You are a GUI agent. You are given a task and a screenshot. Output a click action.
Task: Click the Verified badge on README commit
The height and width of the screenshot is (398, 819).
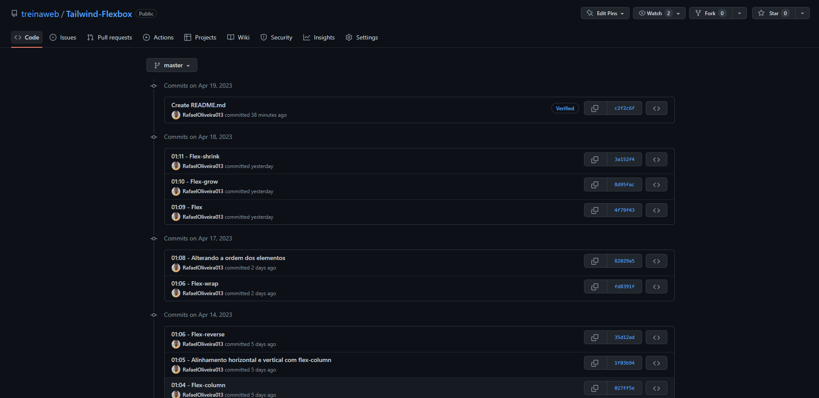pyautogui.click(x=565, y=109)
